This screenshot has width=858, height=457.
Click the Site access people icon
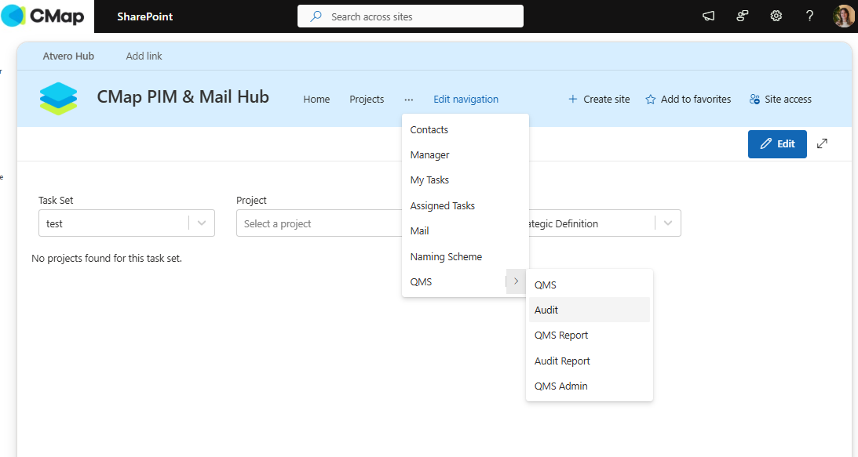[754, 99]
